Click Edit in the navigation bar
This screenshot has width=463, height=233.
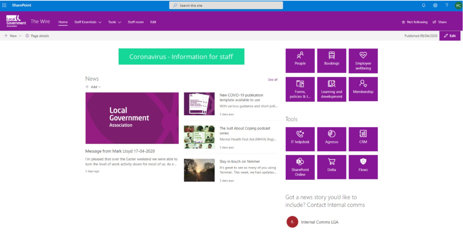[153, 22]
